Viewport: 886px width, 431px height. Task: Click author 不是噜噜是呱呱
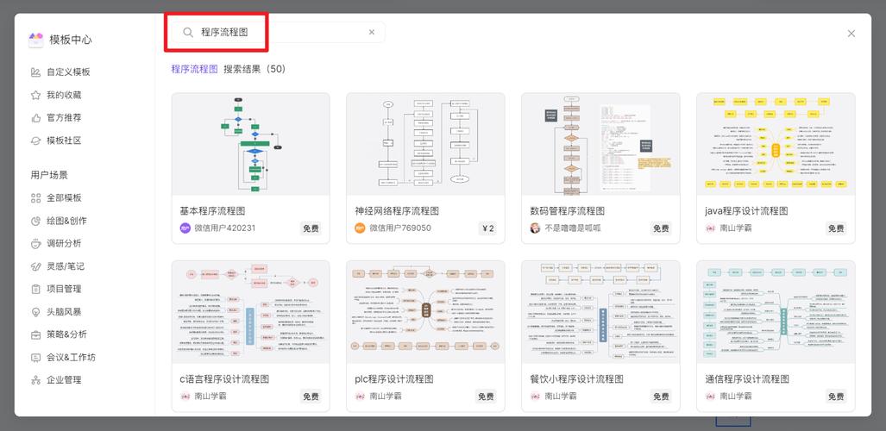[573, 228]
